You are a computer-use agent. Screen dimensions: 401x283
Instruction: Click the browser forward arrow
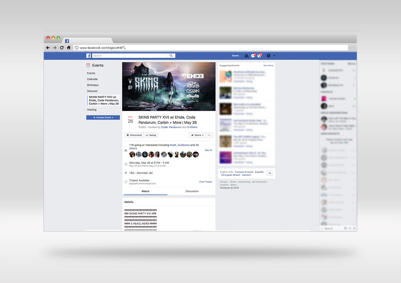(55, 48)
